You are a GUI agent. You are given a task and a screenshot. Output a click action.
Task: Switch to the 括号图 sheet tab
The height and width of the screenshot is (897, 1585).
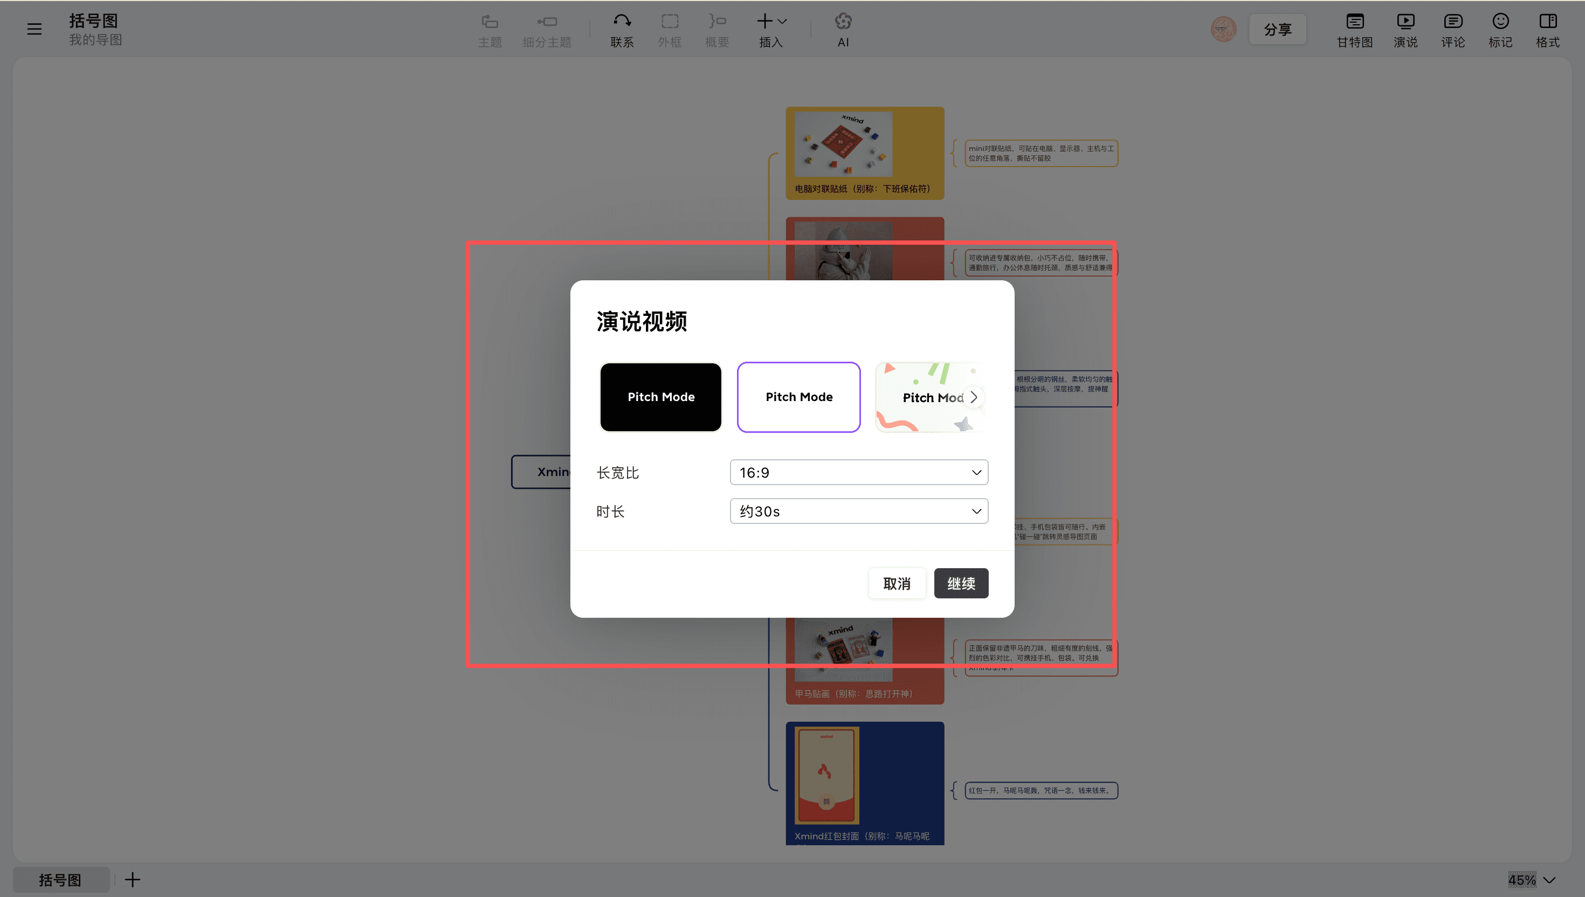tap(60, 880)
